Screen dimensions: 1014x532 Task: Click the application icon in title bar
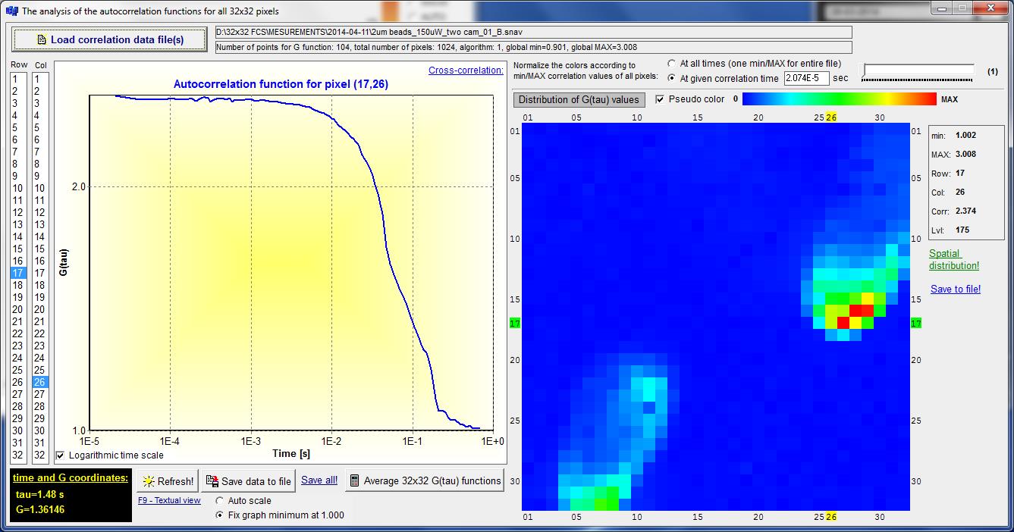pos(11,11)
